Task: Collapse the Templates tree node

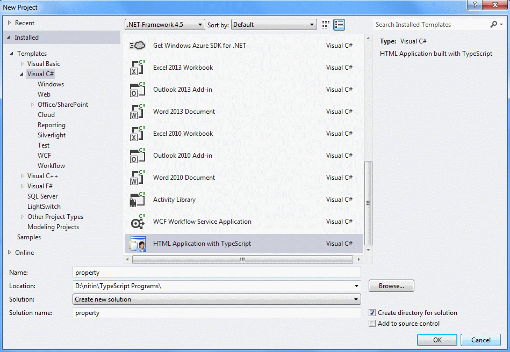Action: [x=11, y=54]
